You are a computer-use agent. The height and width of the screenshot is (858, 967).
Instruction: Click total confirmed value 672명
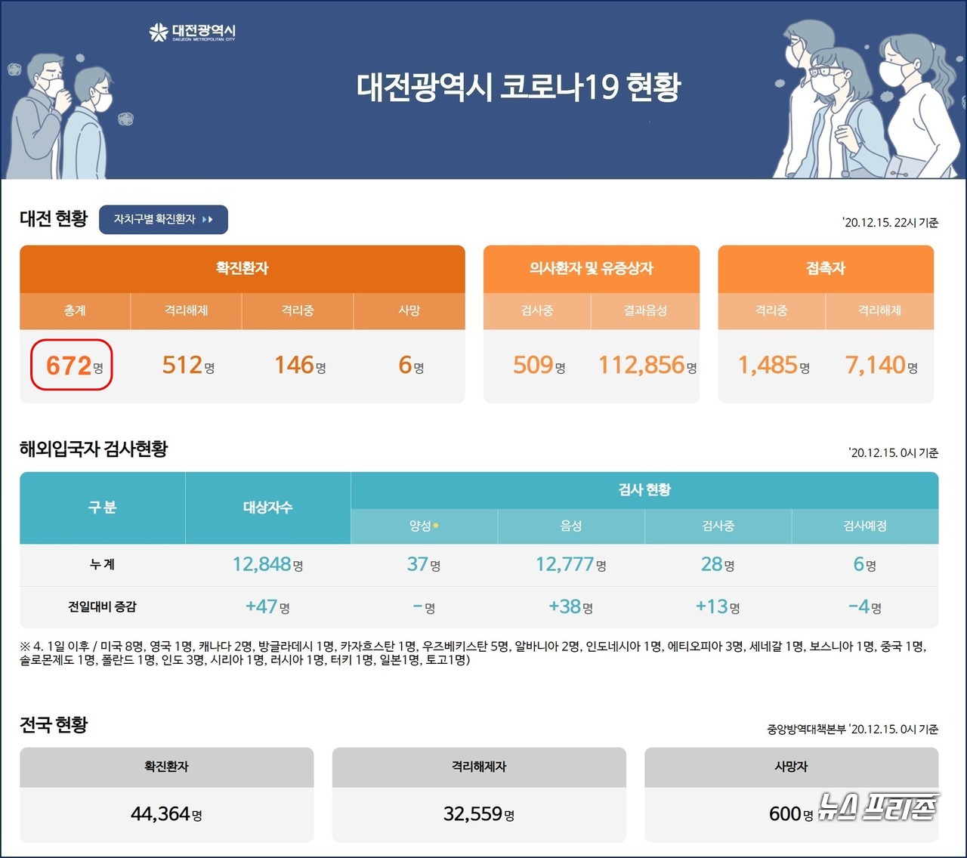coord(73,366)
